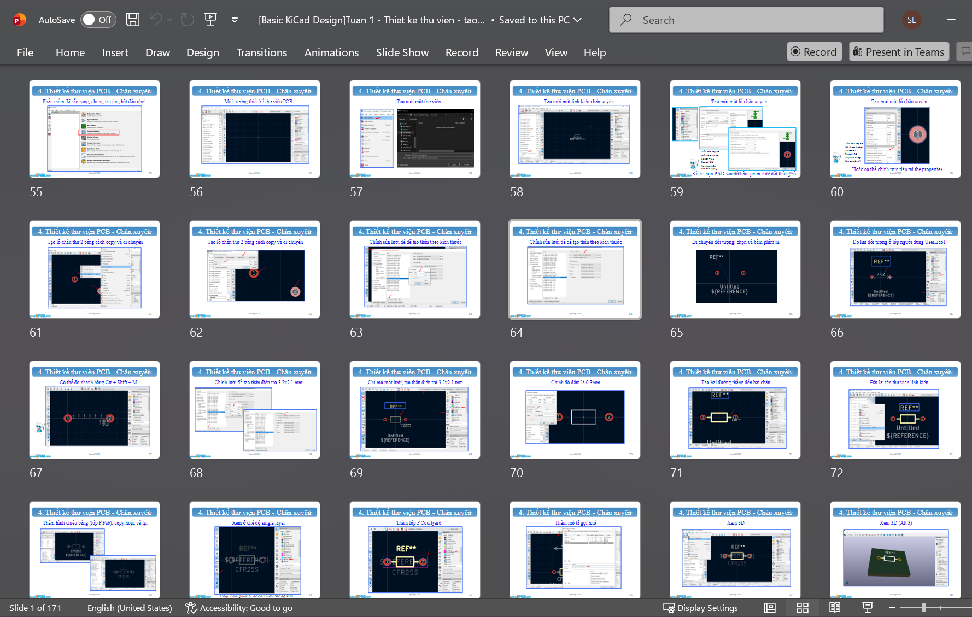Toggle AutoSave switch on

[x=98, y=20]
